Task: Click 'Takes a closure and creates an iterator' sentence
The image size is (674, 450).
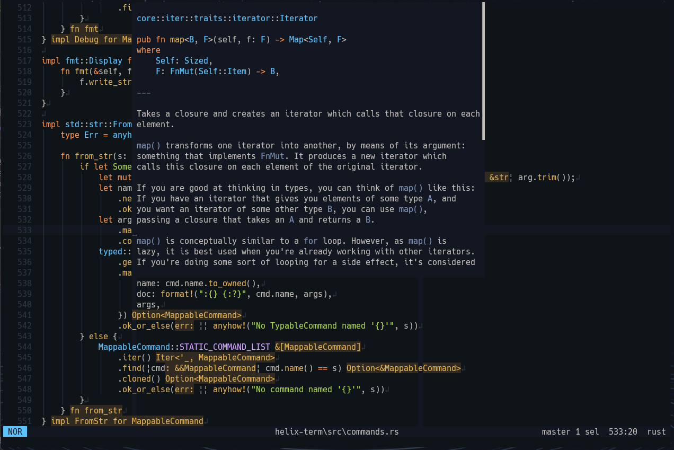Action: [308, 113]
